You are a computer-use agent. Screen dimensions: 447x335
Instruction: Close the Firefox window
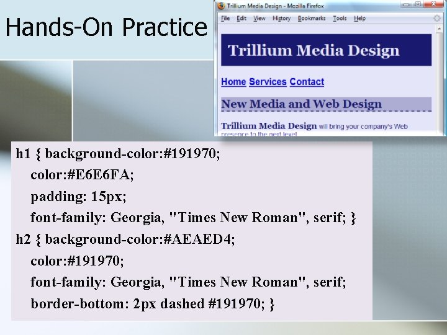click(x=433, y=4)
